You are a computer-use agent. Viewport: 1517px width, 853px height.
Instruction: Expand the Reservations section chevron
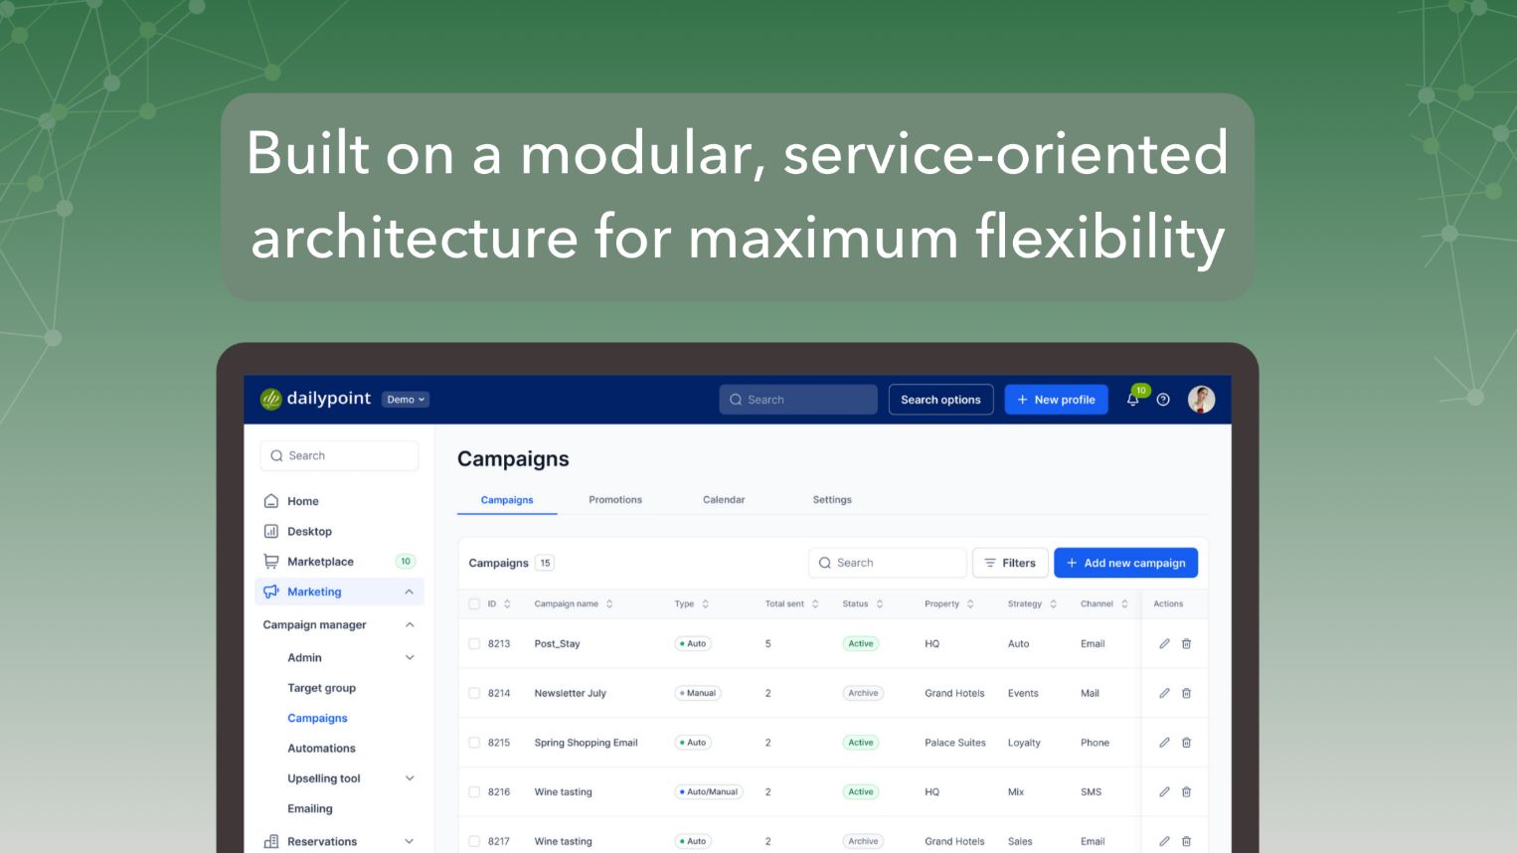(x=410, y=841)
